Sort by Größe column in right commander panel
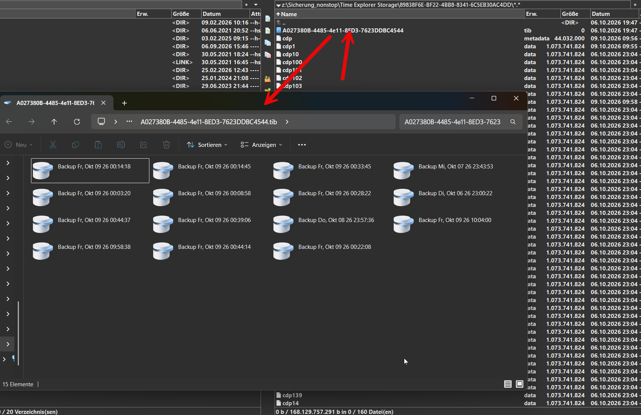Screen dimensions: 641x415 point(575,14)
